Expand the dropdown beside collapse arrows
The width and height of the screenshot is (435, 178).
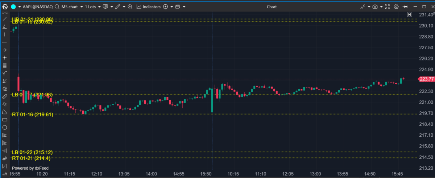369,7
